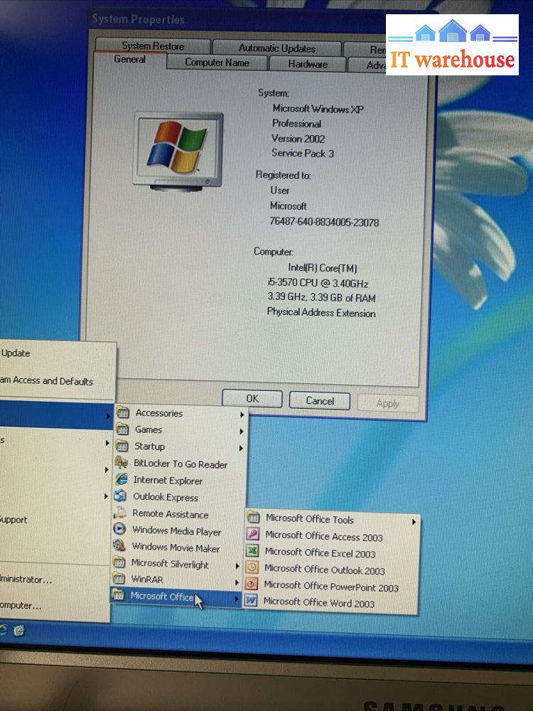The width and height of the screenshot is (533, 711).
Task: Switch to the System Restore tab
Action: tap(153, 46)
